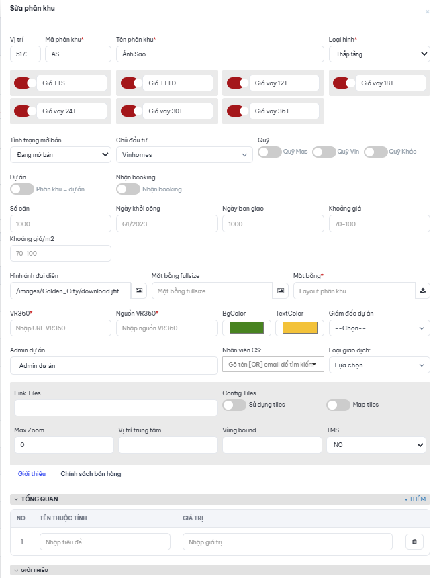This screenshot has height=578, width=435.
Task: Enable the Quỹ Mas switch
Action: tap(270, 152)
